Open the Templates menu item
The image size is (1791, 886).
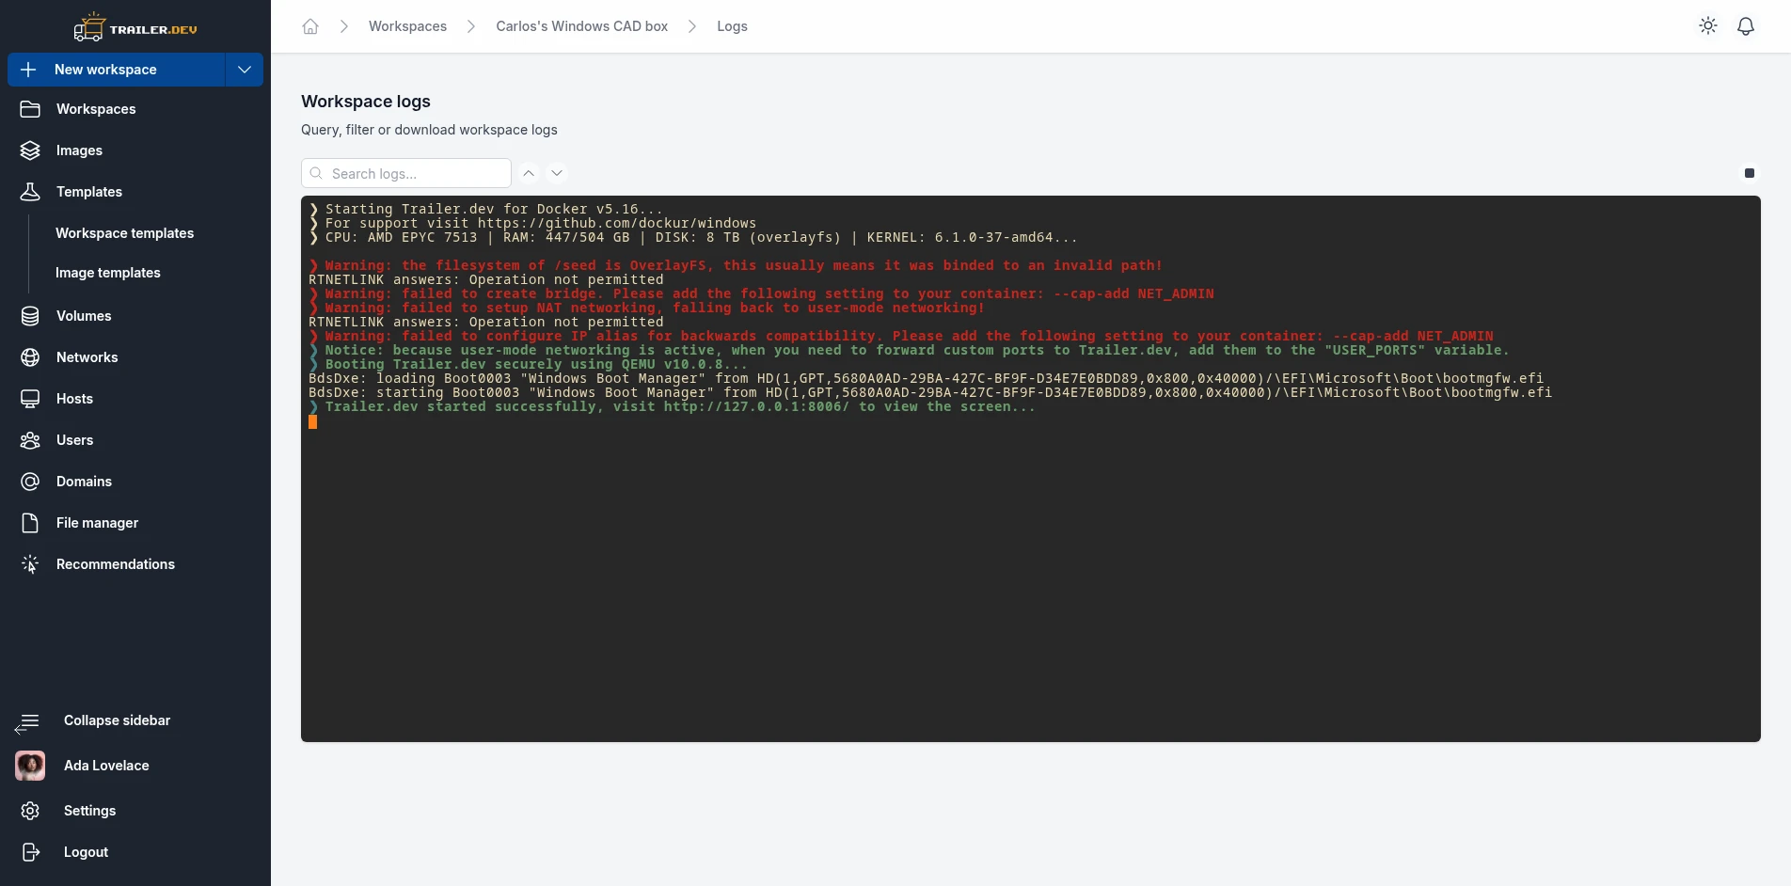tap(135, 192)
